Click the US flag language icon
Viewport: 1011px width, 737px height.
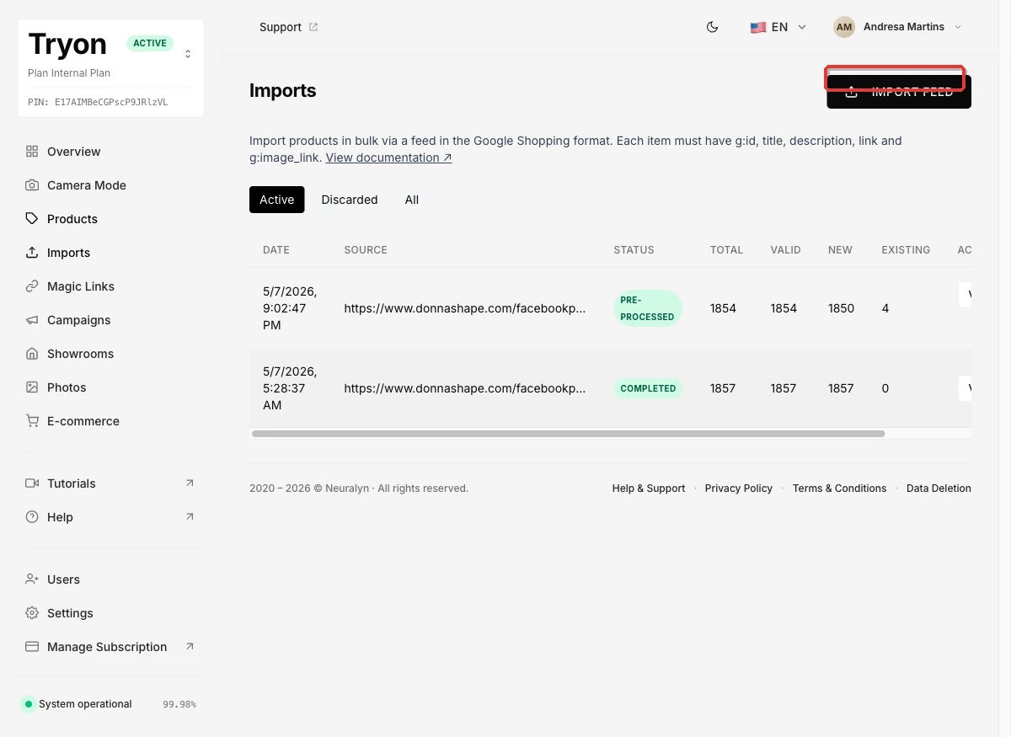tap(758, 27)
